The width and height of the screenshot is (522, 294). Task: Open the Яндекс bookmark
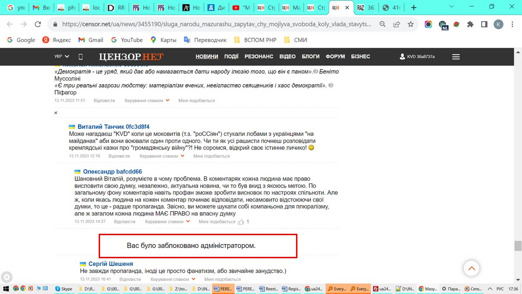coord(56,40)
